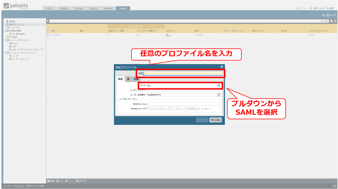Click the magnifier icon in filter bar
This screenshot has height=189, width=338.
point(48,21)
